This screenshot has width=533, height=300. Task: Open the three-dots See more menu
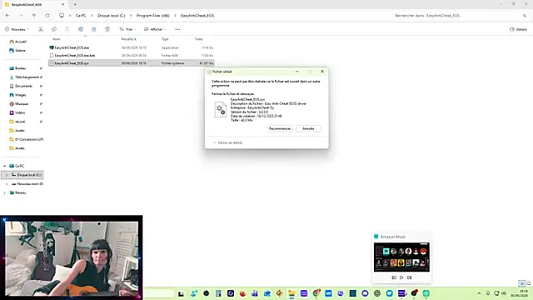click(177, 29)
